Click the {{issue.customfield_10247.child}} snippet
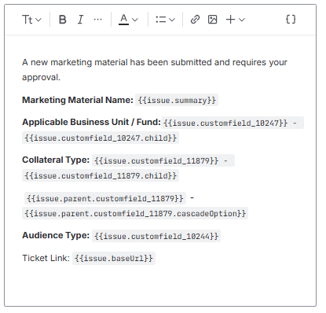This screenshot has width=326, height=313. 101,138
